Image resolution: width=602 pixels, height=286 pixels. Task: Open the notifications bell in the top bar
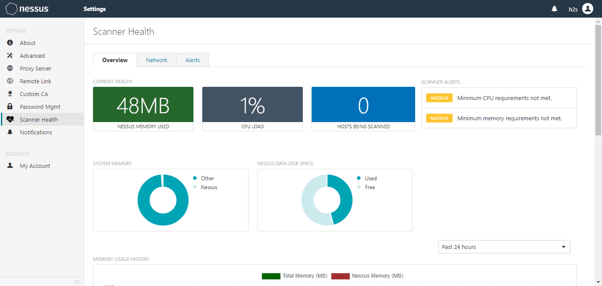point(554,8)
